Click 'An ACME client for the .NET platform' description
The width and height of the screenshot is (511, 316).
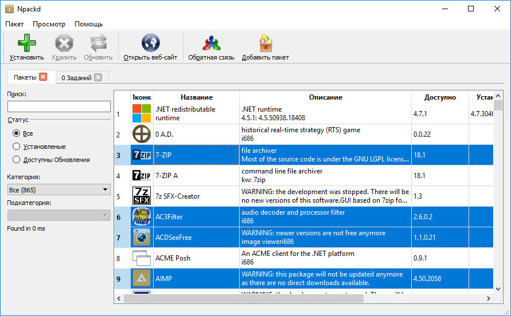pos(298,254)
